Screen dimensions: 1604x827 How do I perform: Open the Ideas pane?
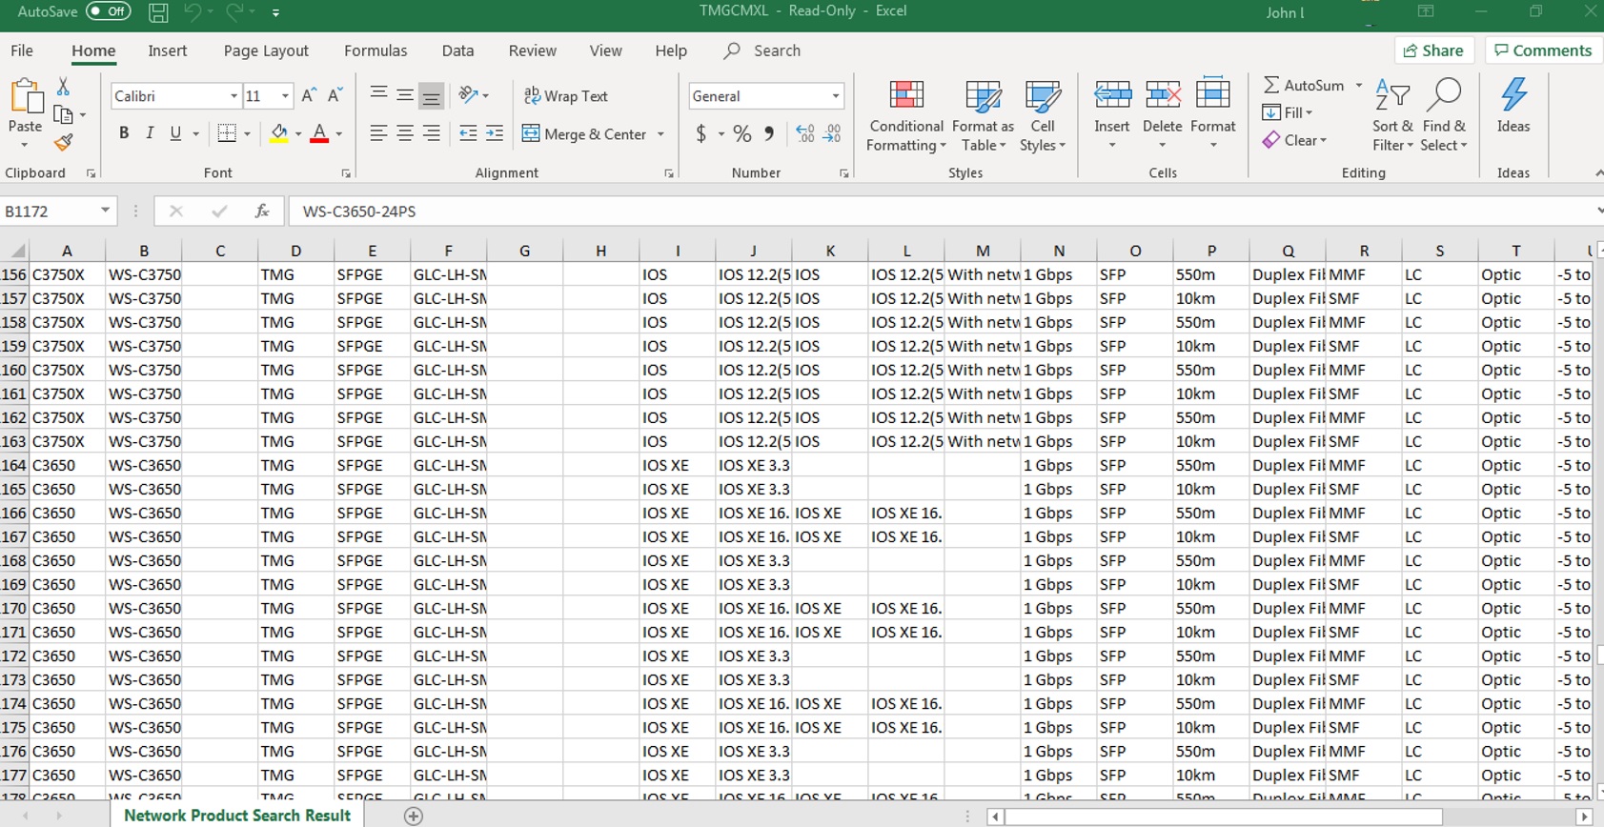click(1513, 105)
